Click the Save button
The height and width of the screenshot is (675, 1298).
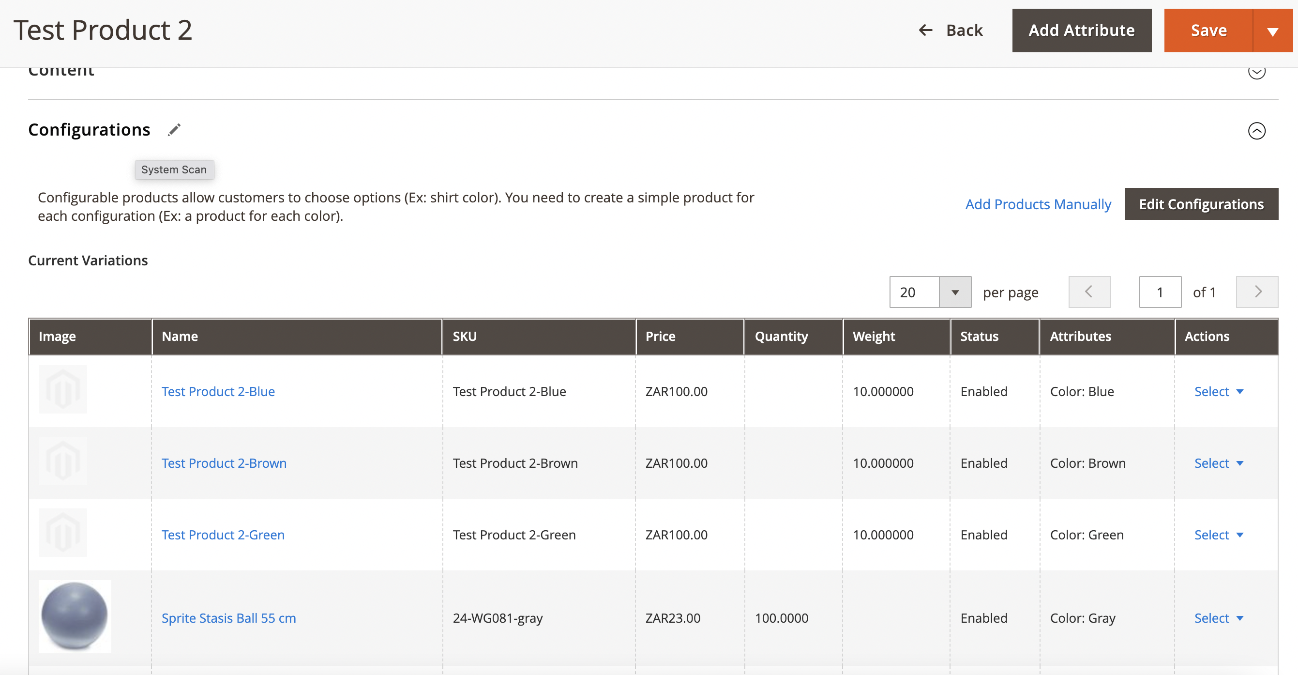(1209, 30)
